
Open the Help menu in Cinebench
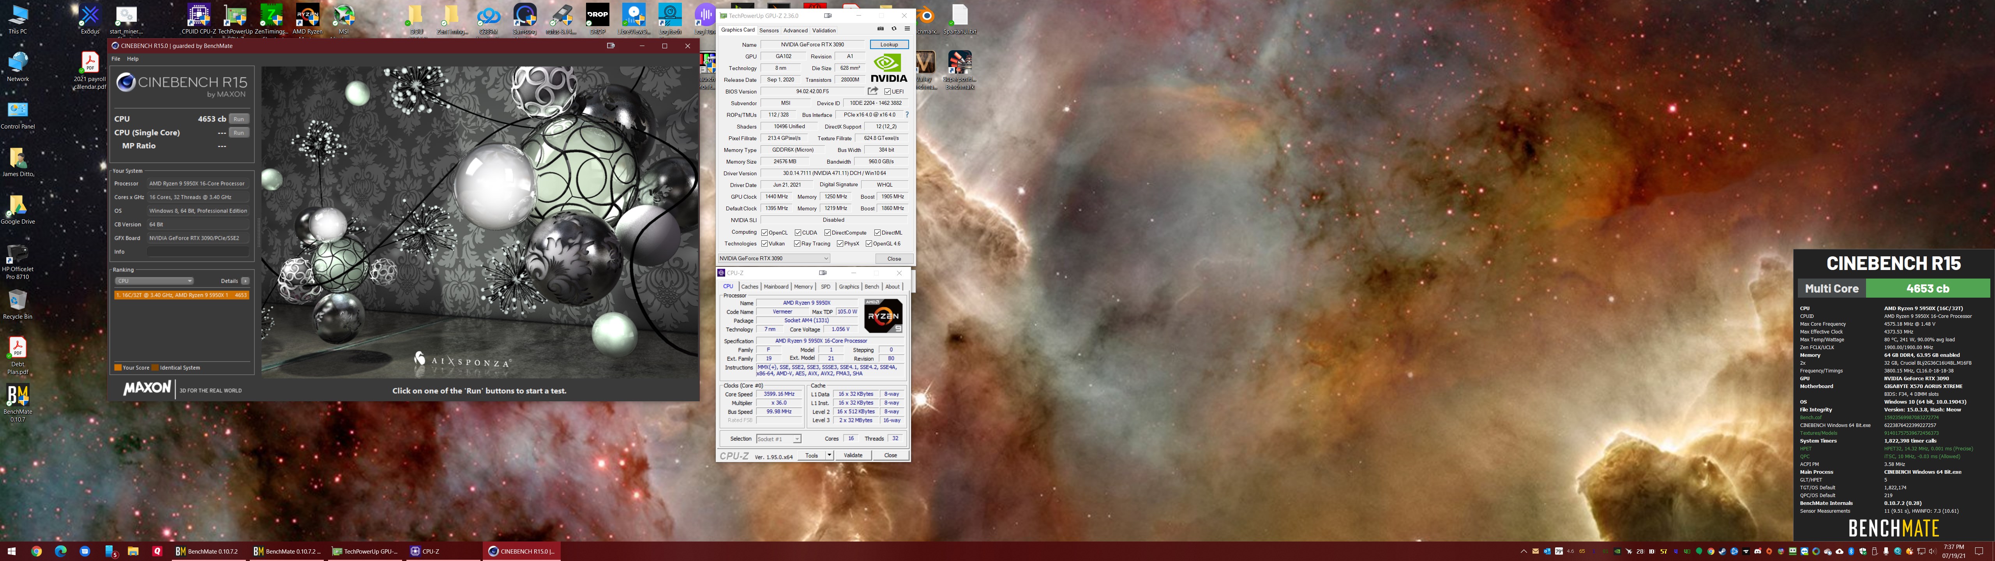point(132,59)
